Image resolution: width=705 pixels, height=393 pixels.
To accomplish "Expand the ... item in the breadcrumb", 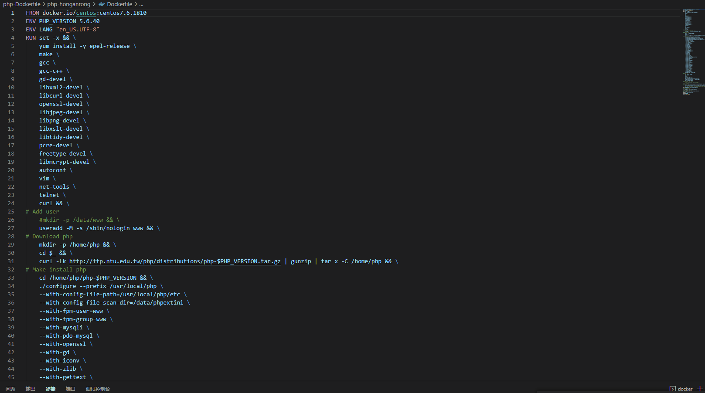I will tap(141, 4).
